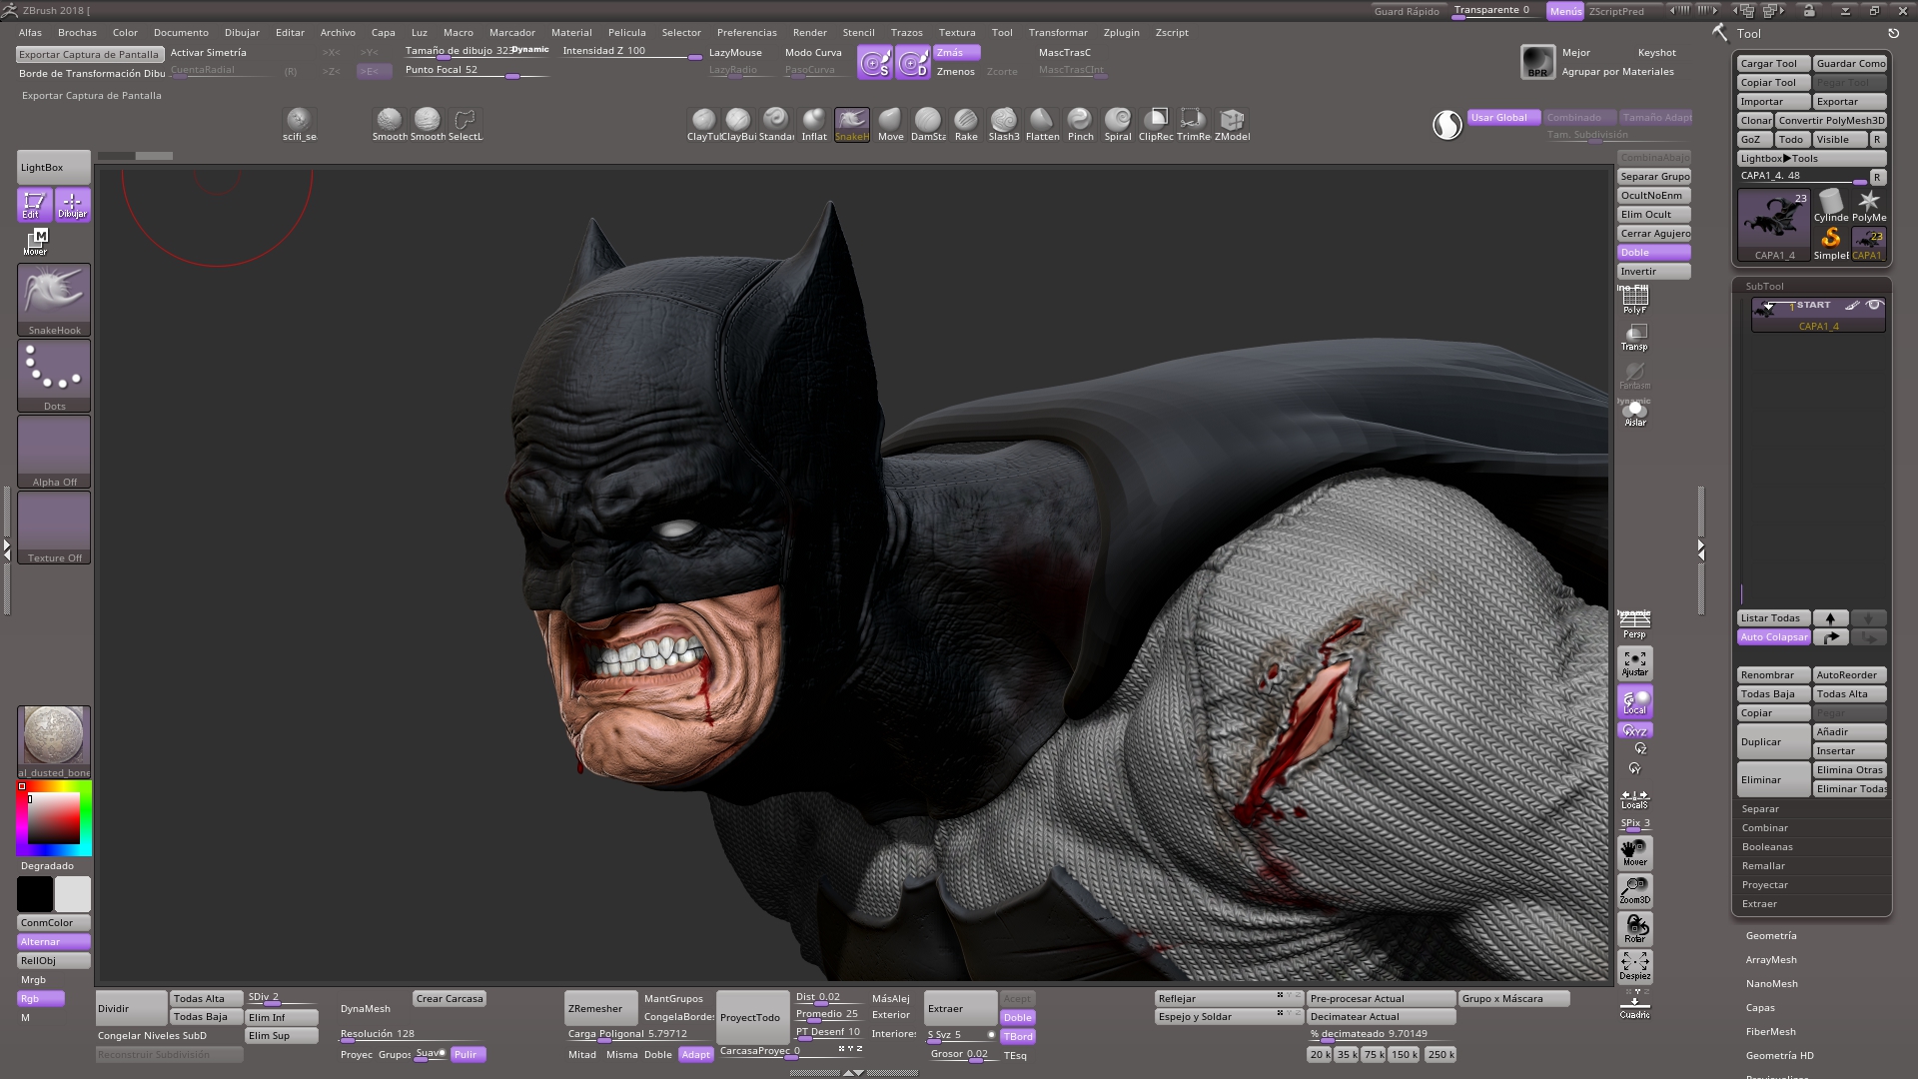Adjust the Intensidad Z slider
This screenshot has width=1918, height=1079.
pyautogui.click(x=631, y=52)
